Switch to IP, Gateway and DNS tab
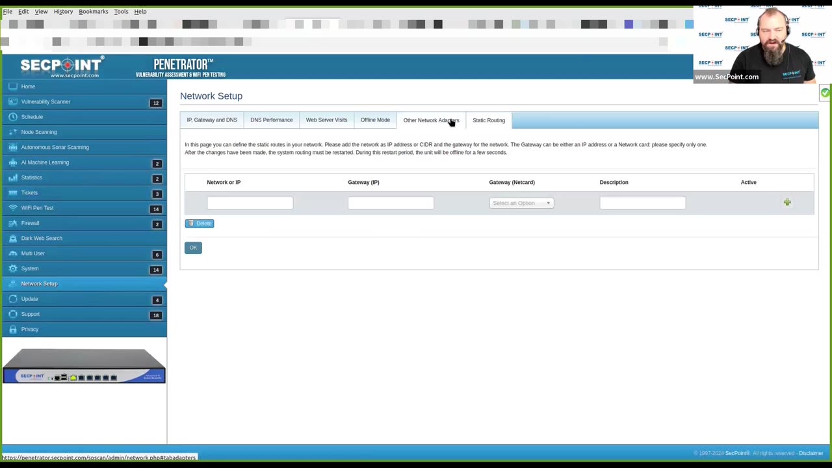The width and height of the screenshot is (832, 468). pos(212,120)
